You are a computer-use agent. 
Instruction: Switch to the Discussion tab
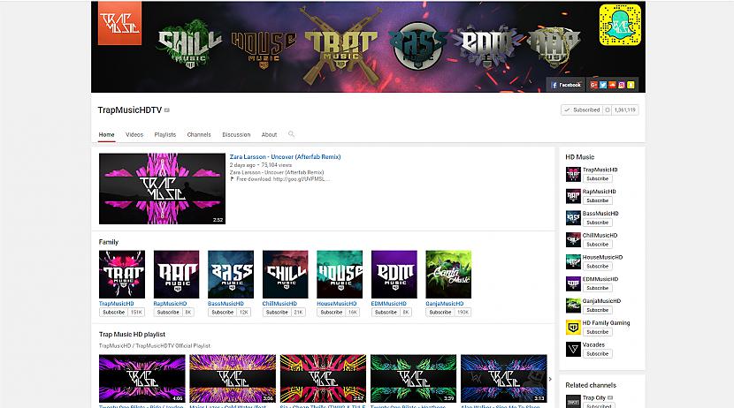coord(236,134)
